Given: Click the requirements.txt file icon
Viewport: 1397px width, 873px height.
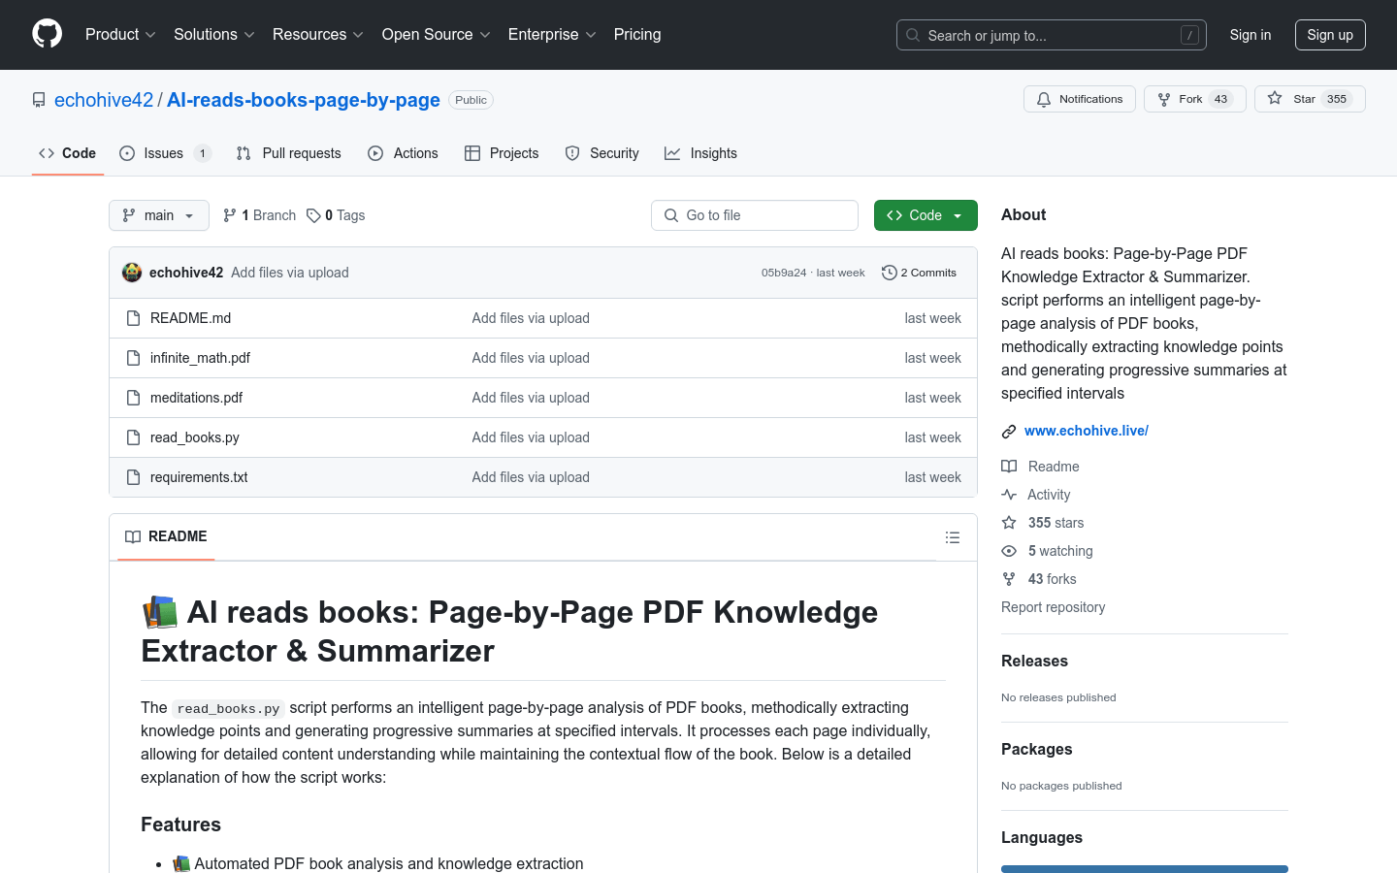Looking at the screenshot, I should click(134, 477).
